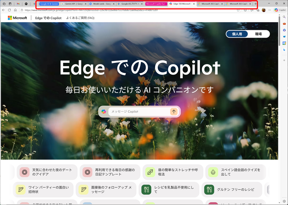Choose 再利用できる毎日の感謝の日記テンプレート prompt
The width and height of the screenshot is (288, 205).
click(110, 172)
